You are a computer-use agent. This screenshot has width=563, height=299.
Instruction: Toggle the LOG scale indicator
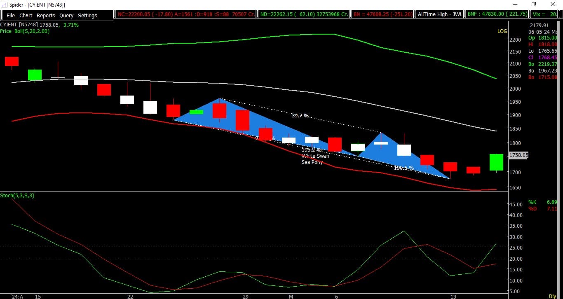click(502, 31)
